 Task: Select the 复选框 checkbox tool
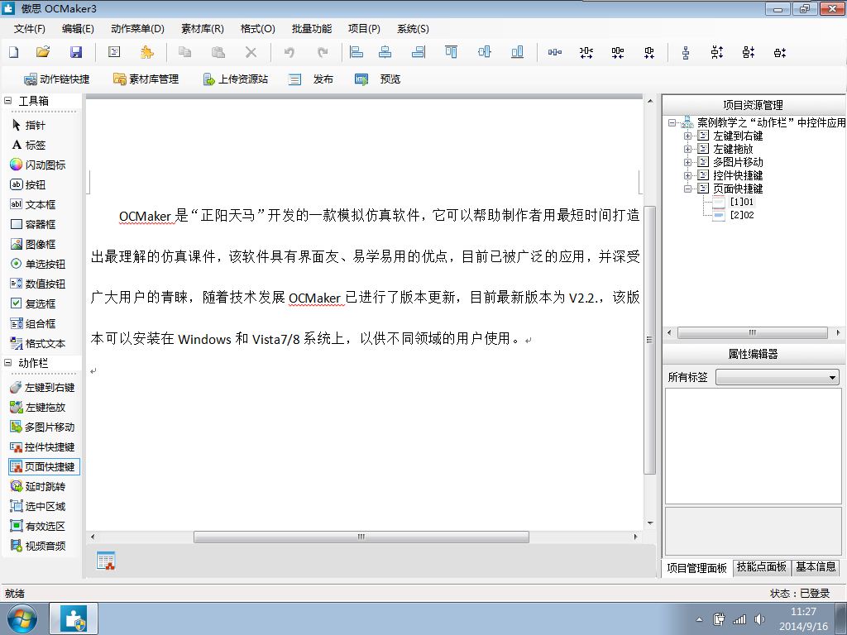[x=33, y=303]
